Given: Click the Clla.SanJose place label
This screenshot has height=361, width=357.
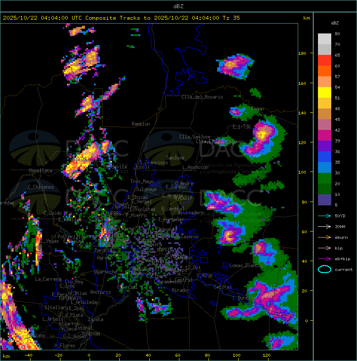Looking at the screenshot, I should tap(195, 137).
